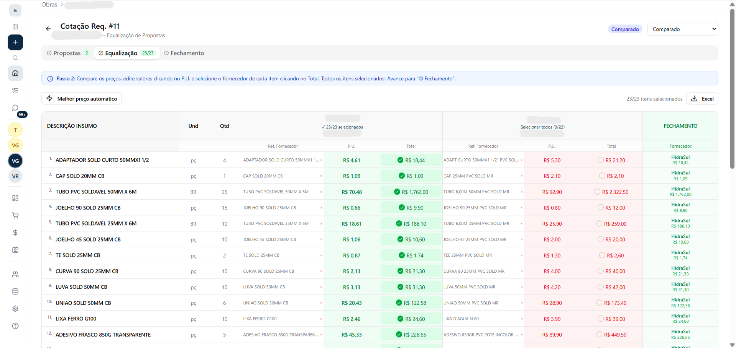This screenshot has width=736, height=348.
Task: Open the settings gear in the sidebar
Action: click(x=15, y=309)
